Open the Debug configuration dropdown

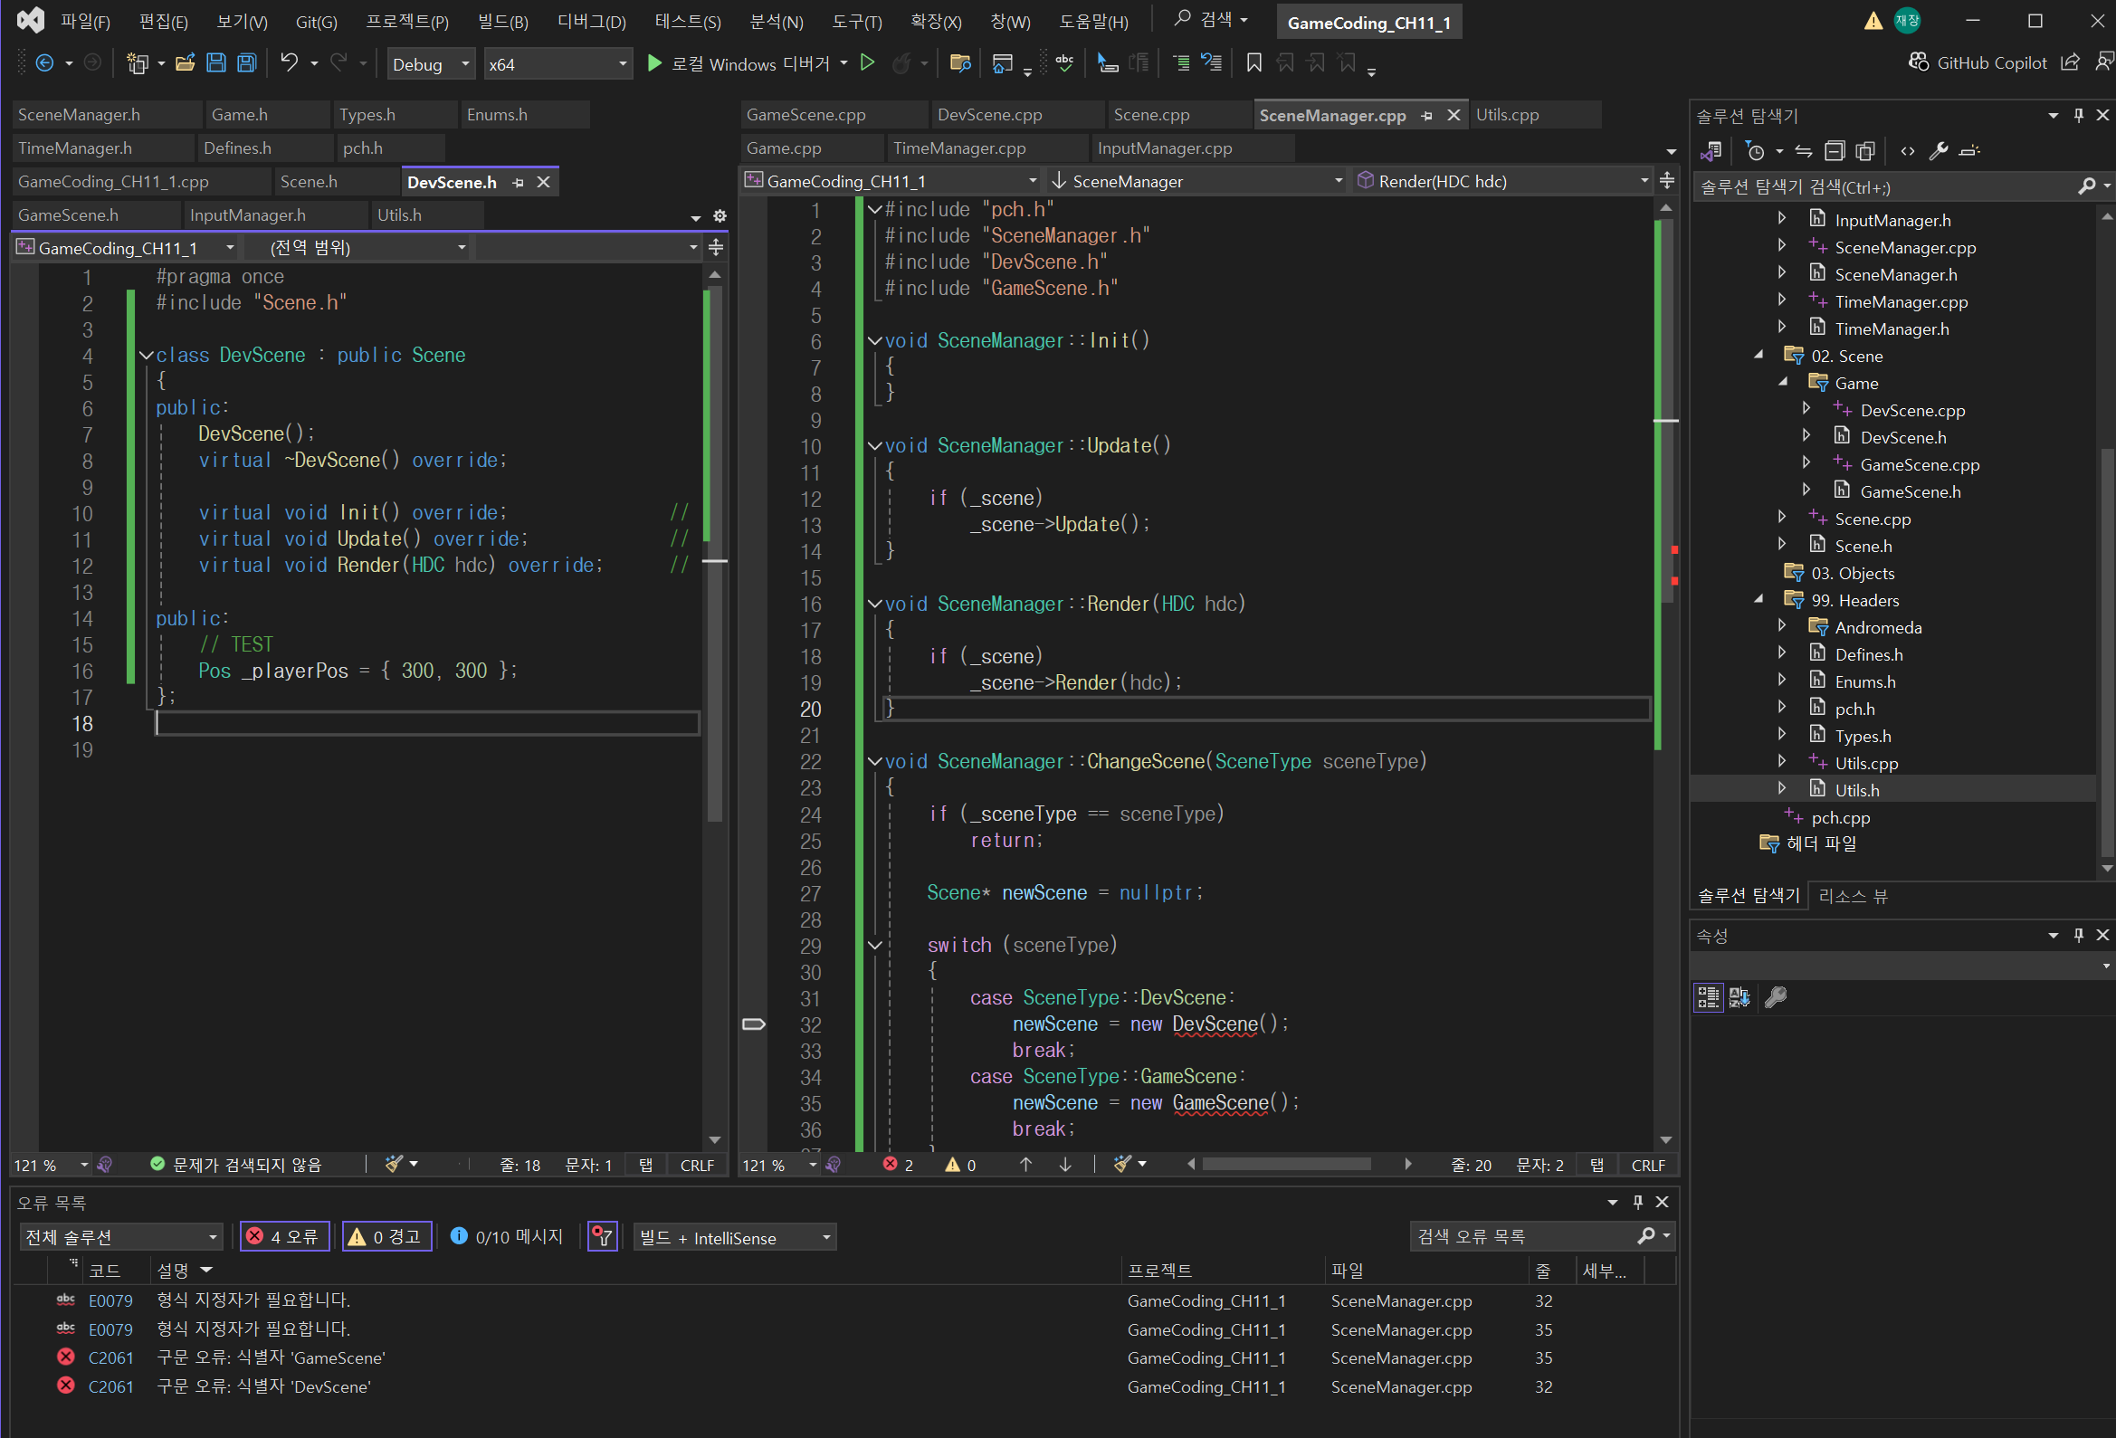tap(431, 63)
